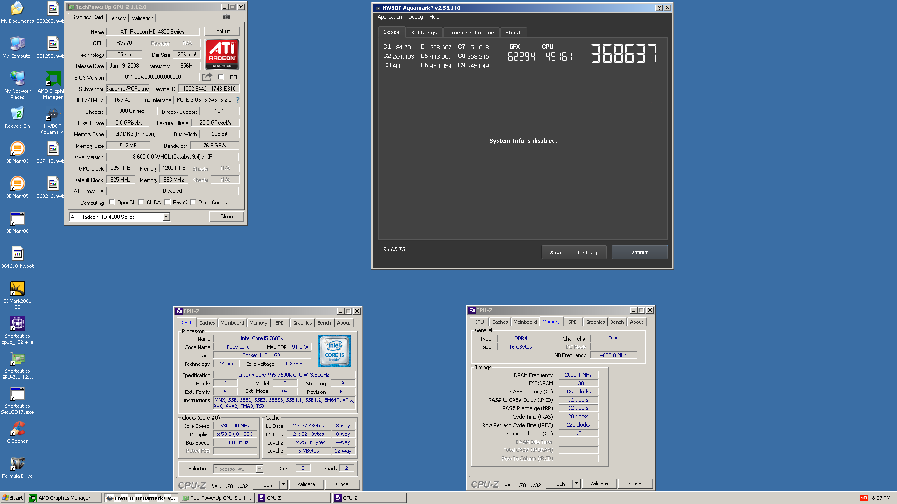Launch 3DMark2001 SE shortcut
The image size is (897, 504).
click(17, 295)
